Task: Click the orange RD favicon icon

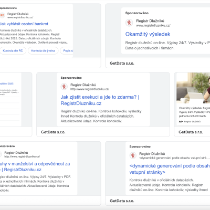Action: tap(2, 15)
